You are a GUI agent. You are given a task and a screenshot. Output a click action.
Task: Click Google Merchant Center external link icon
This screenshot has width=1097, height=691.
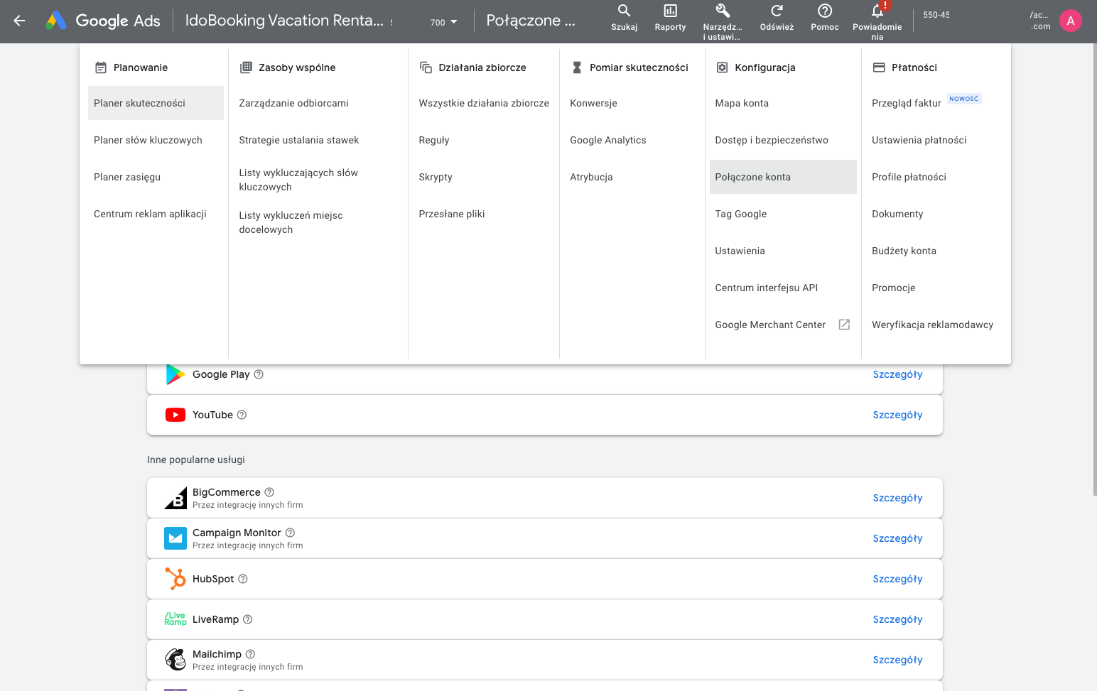click(844, 325)
